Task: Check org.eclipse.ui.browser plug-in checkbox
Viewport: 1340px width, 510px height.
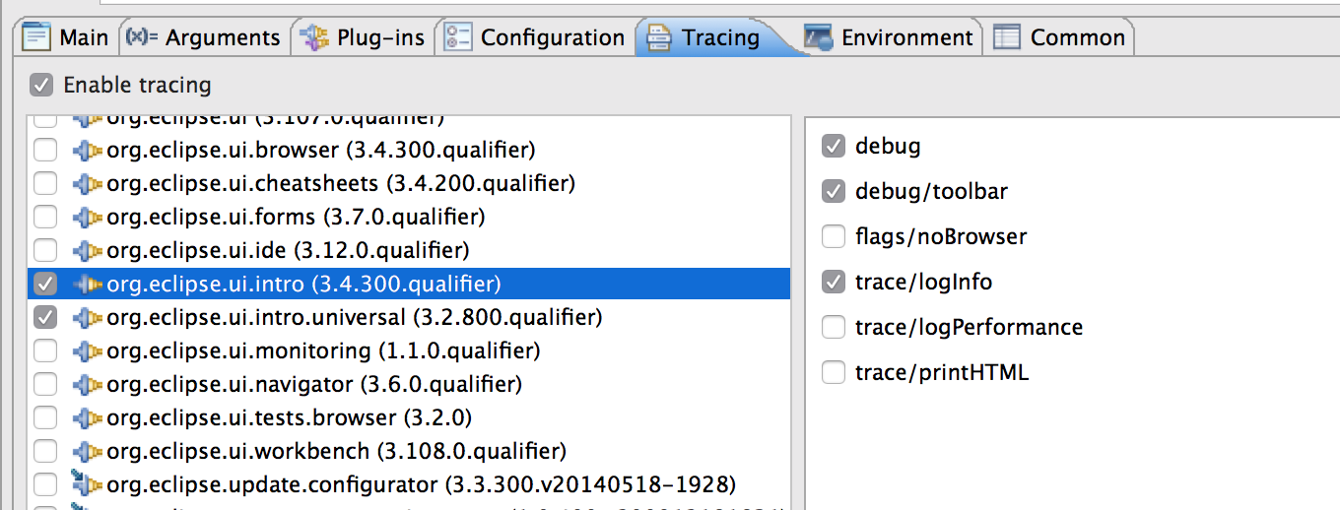Action: pyautogui.click(x=45, y=151)
